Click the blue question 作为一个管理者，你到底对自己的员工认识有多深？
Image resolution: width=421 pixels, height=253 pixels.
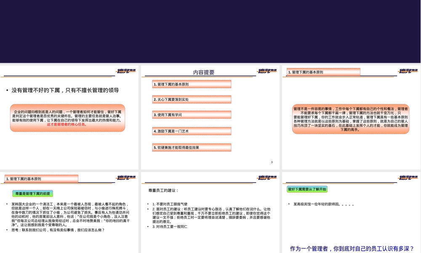point(352,249)
